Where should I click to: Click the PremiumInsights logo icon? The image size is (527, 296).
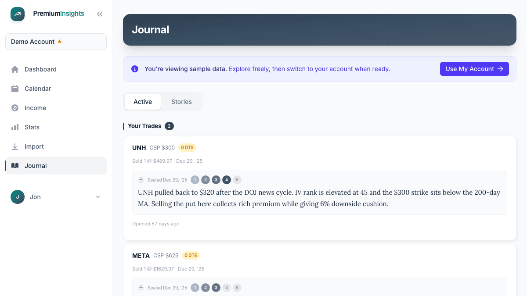(x=18, y=14)
